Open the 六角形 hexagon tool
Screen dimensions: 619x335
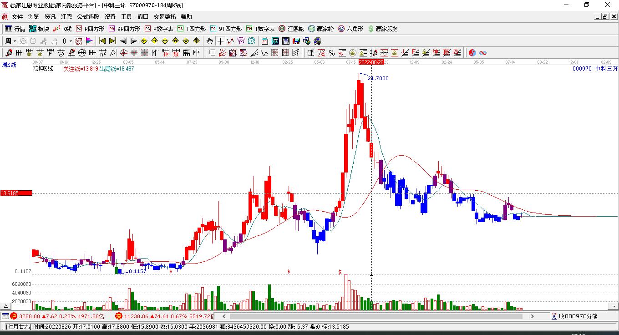click(350, 29)
